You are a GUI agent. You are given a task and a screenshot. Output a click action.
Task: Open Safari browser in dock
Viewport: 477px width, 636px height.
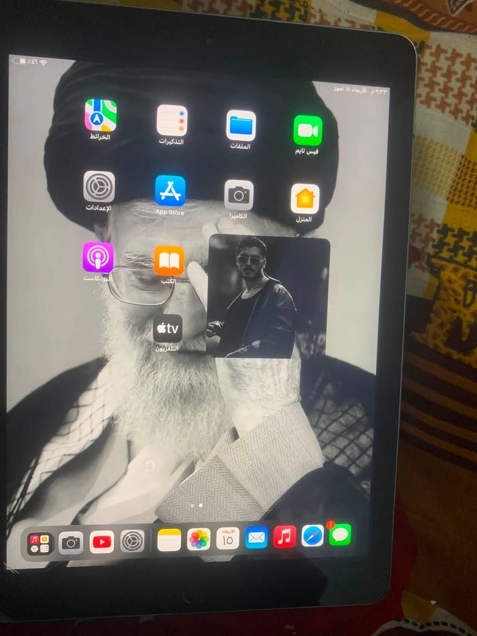[x=313, y=537]
